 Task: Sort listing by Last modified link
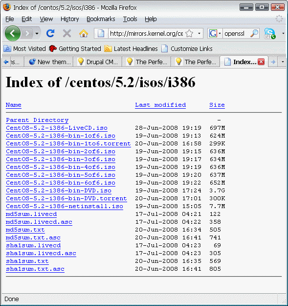(160, 105)
